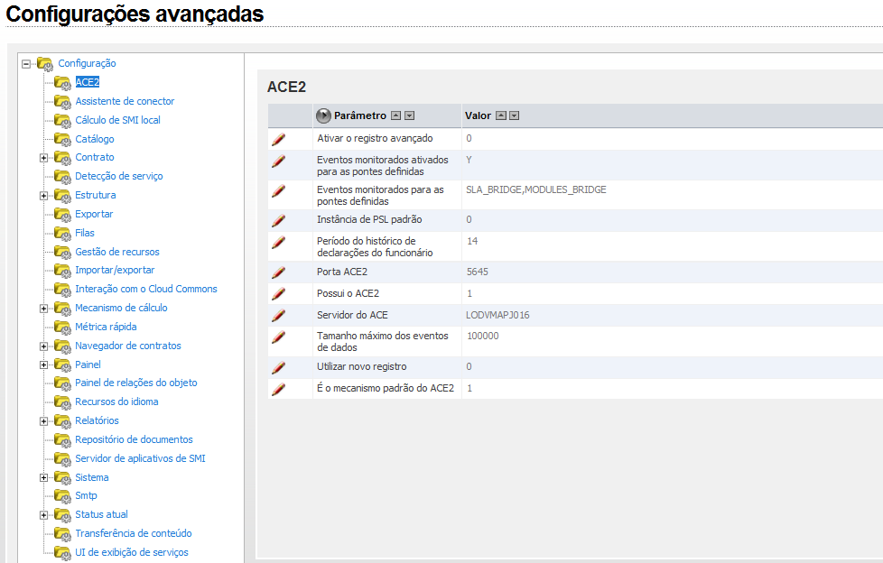Image resolution: width=883 pixels, height=563 pixels.
Task: Click pencil icon beside Possui o ACE2
Action: (278, 294)
